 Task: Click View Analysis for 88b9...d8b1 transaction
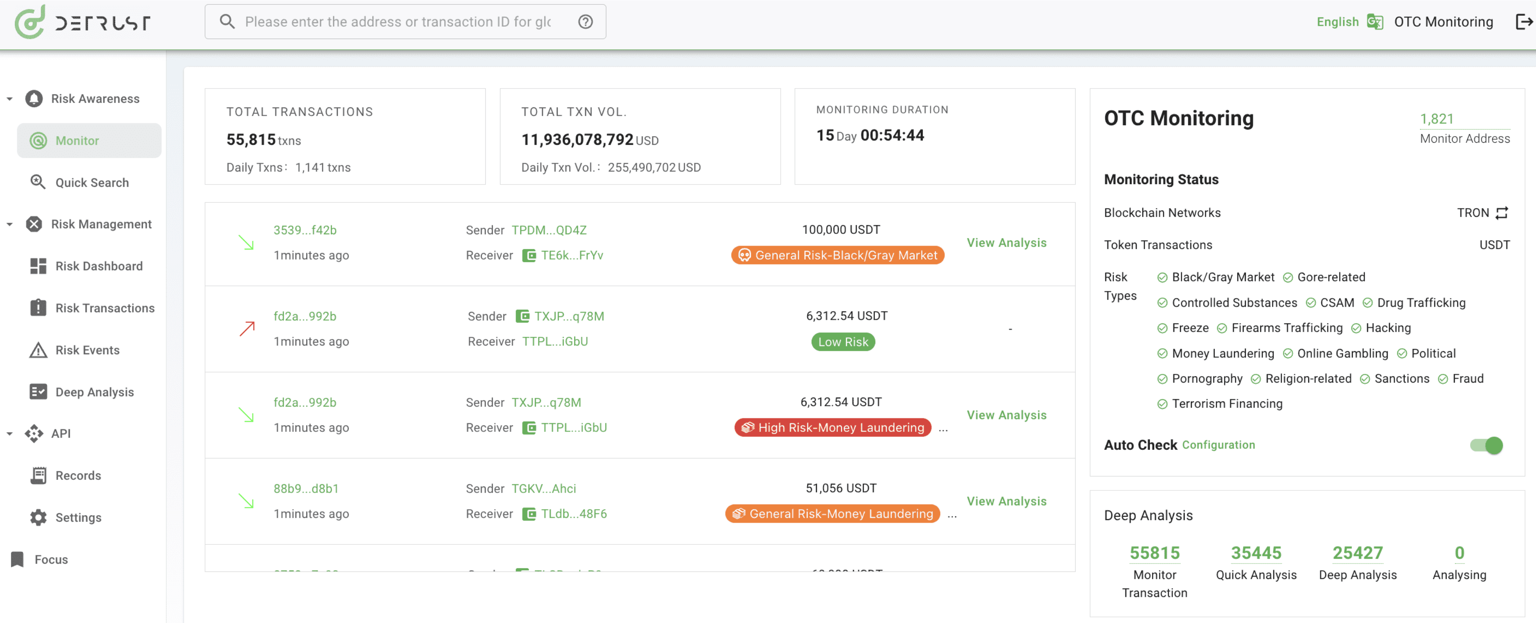click(1006, 500)
